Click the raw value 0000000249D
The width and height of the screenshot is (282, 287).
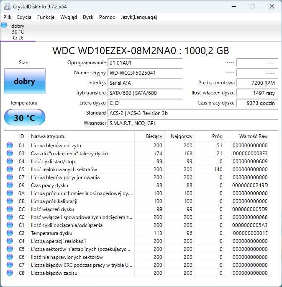tap(250, 185)
